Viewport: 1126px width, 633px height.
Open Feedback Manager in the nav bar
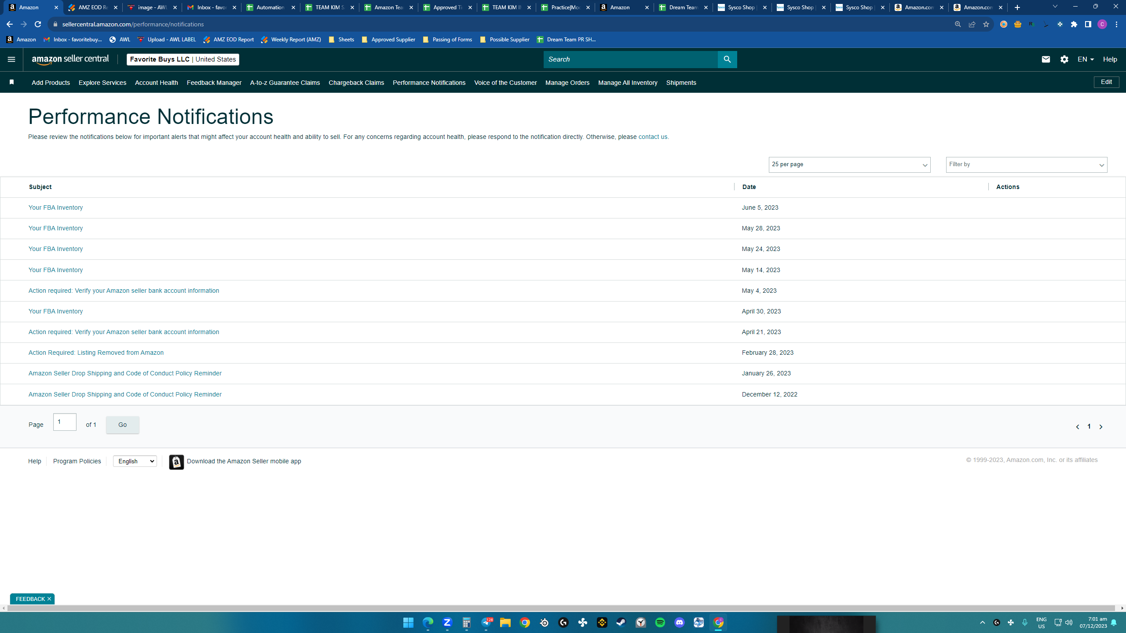(x=214, y=83)
